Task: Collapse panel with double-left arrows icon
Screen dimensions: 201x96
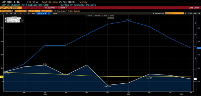Action: (185, 13)
